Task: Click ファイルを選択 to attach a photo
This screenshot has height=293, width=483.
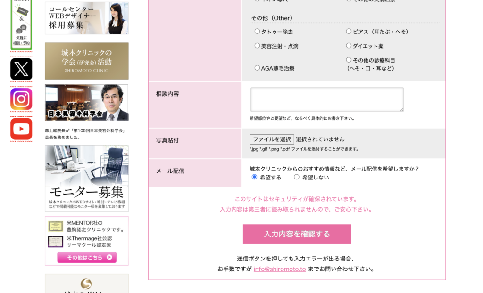Action: click(x=272, y=139)
